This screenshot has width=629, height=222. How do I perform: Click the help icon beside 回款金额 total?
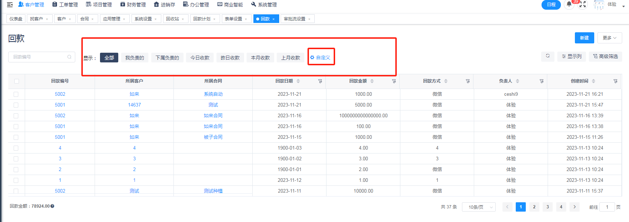coord(52,206)
